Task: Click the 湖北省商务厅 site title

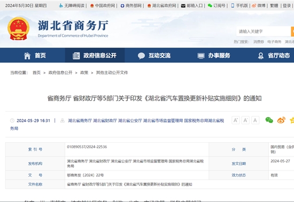Action: click(73, 26)
